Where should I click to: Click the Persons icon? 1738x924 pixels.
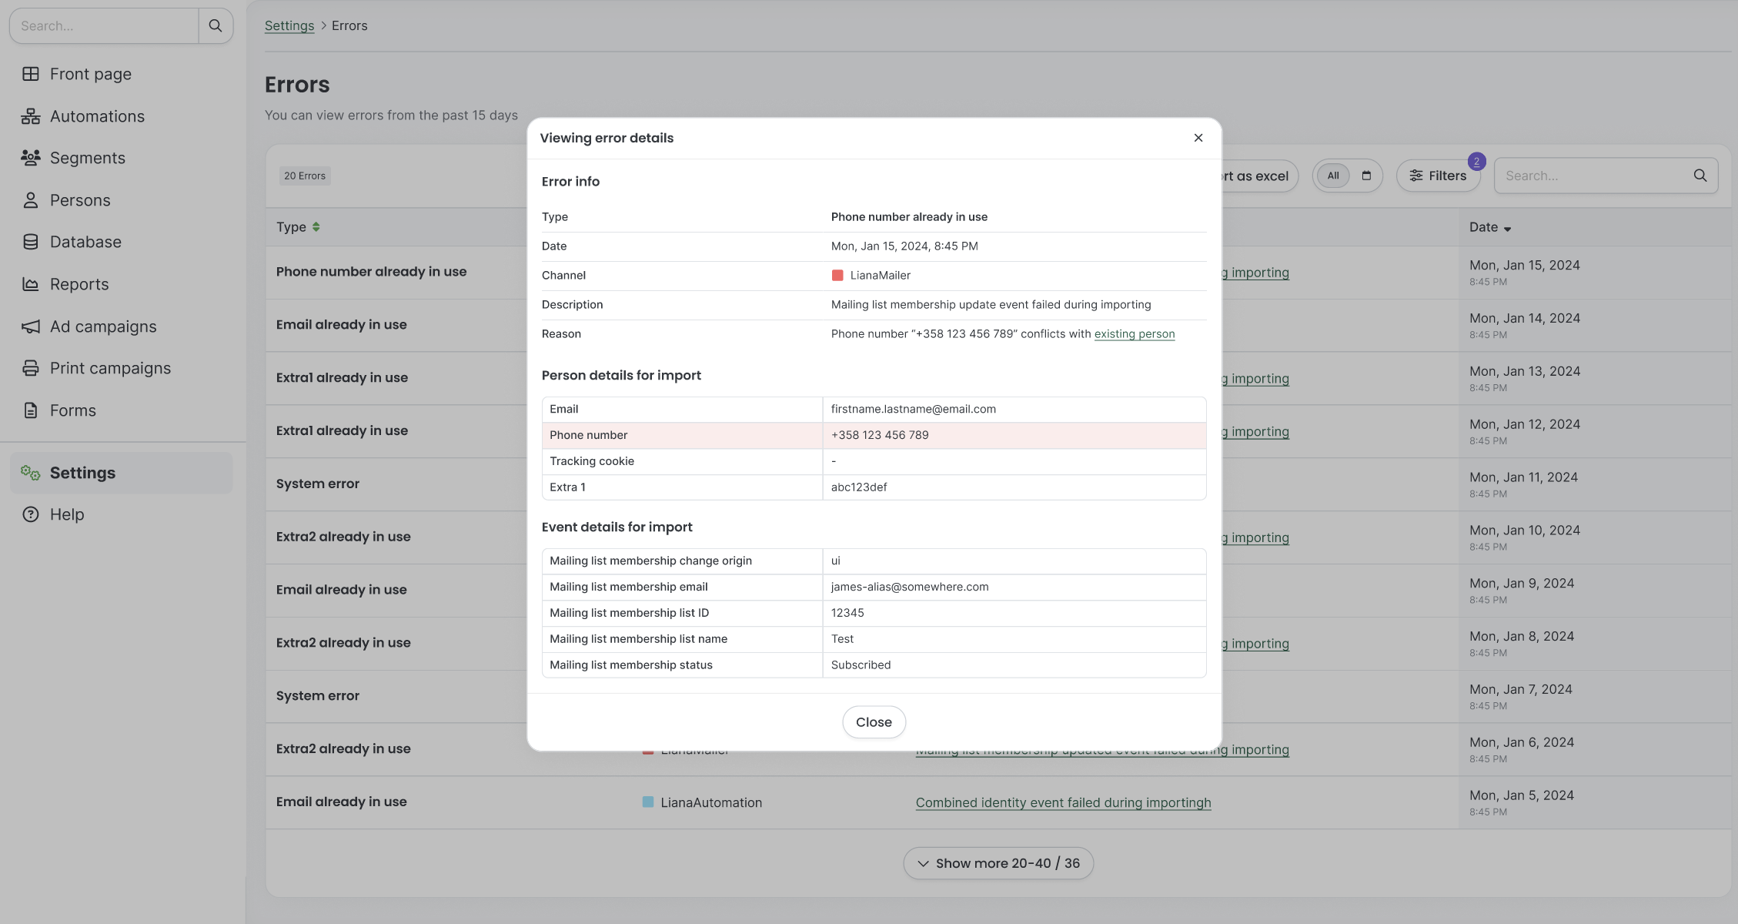point(30,199)
